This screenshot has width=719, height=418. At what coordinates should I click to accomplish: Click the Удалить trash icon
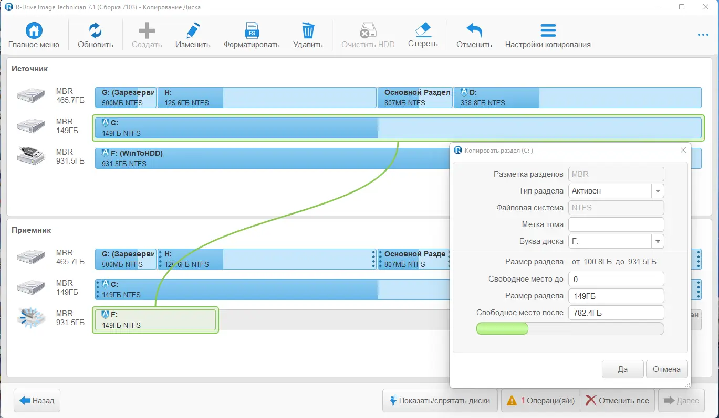(x=308, y=30)
